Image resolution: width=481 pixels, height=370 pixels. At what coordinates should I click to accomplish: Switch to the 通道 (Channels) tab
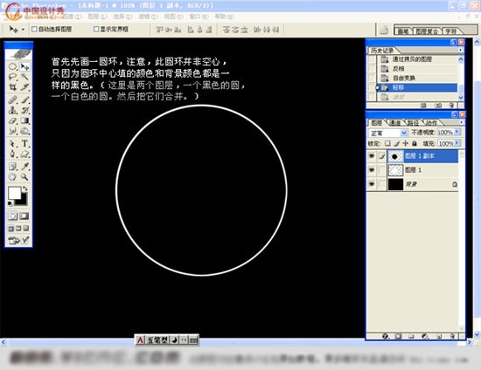[394, 123]
